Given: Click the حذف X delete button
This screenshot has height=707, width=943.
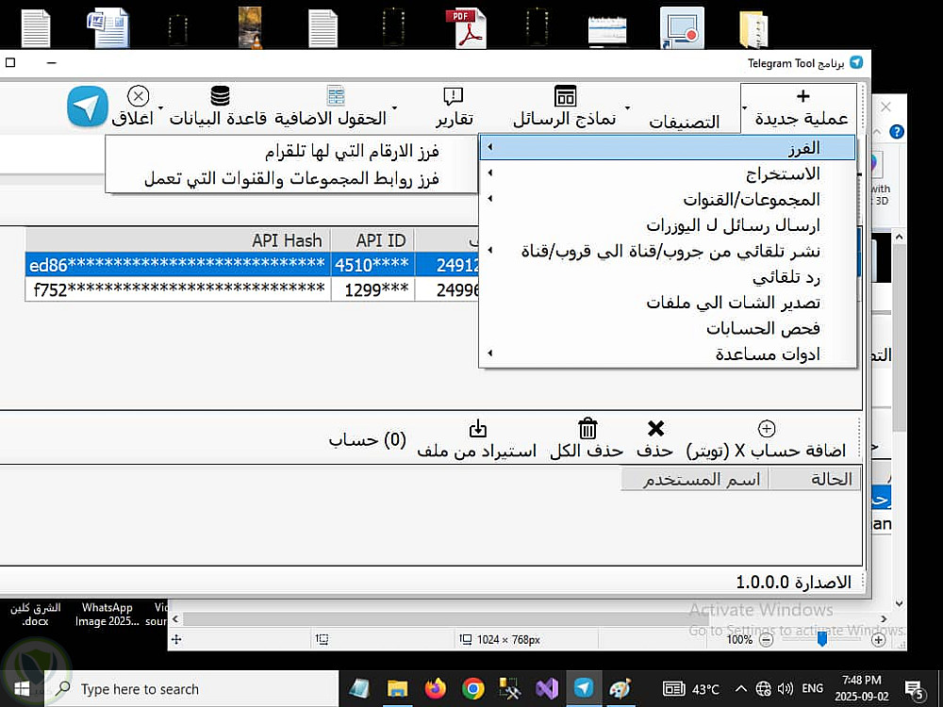Looking at the screenshot, I should coord(655,440).
